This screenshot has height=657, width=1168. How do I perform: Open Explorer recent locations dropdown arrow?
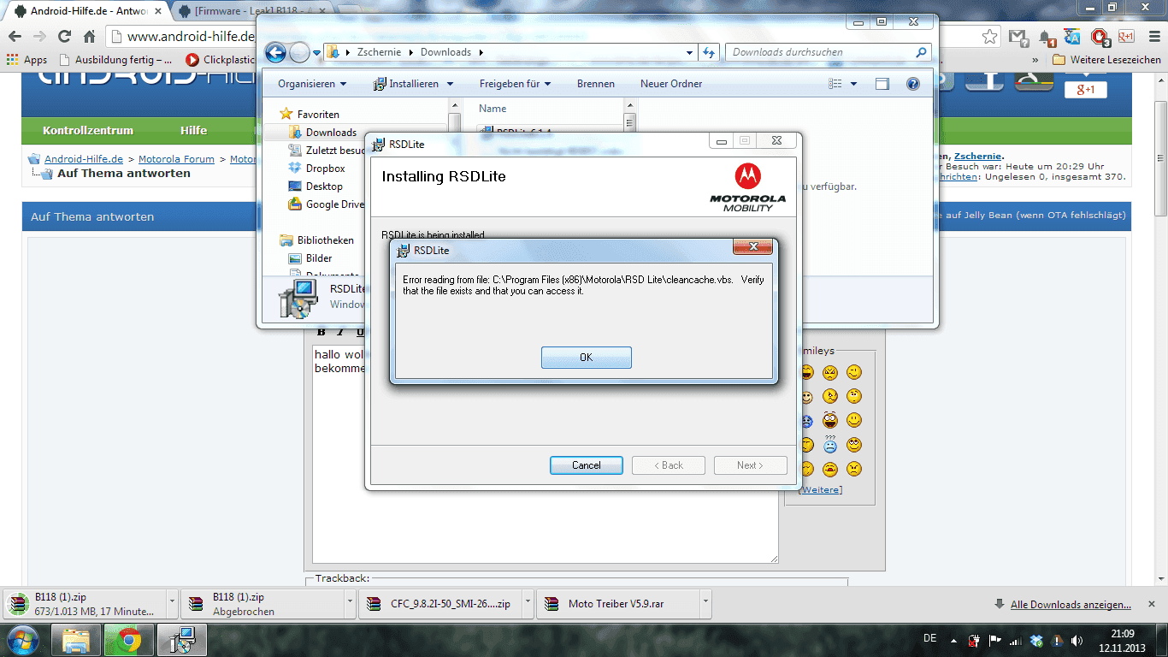(x=316, y=53)
